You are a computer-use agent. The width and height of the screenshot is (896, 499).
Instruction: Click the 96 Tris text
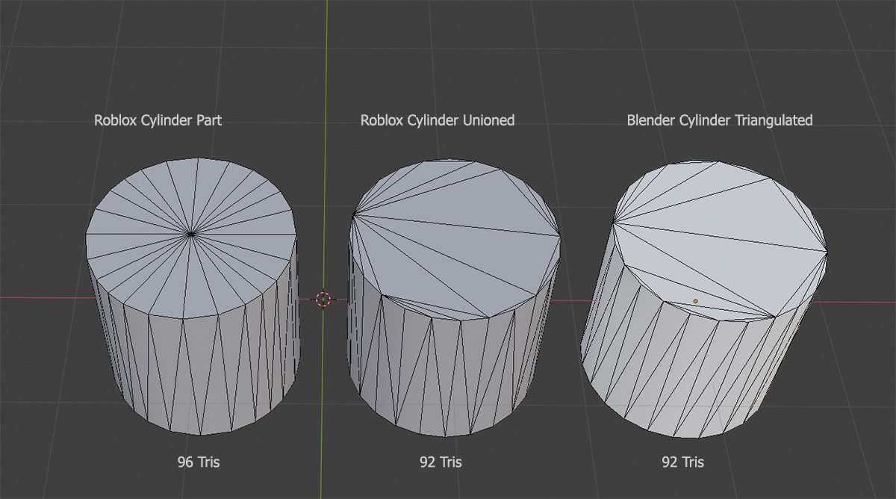[199, 462]
